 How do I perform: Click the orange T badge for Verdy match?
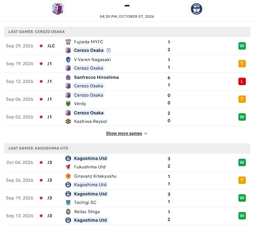[x=242, y=99]
